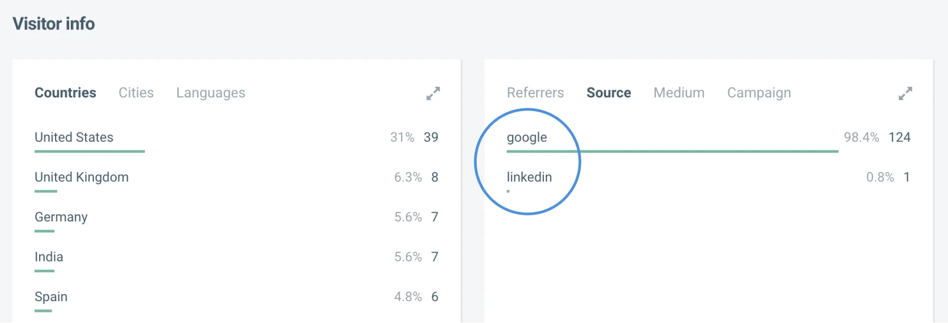Open the Languages tab
948x323 pixels.
click(210, 93)
